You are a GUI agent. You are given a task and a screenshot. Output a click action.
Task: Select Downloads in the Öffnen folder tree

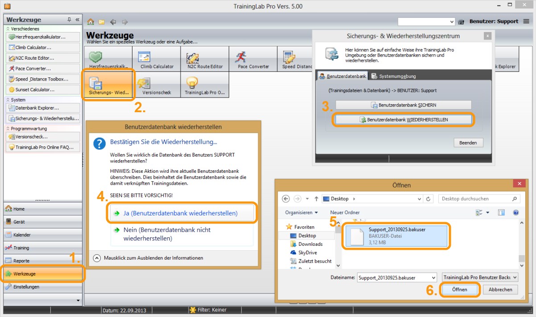pyautogui.click(x=310, y=244)
